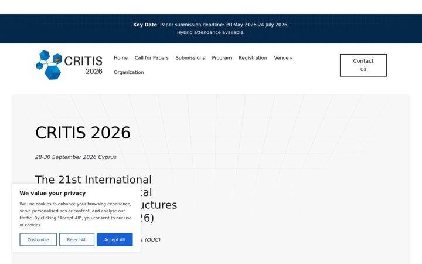Click the 'Key Date' label in banner

tap(145, 25)
